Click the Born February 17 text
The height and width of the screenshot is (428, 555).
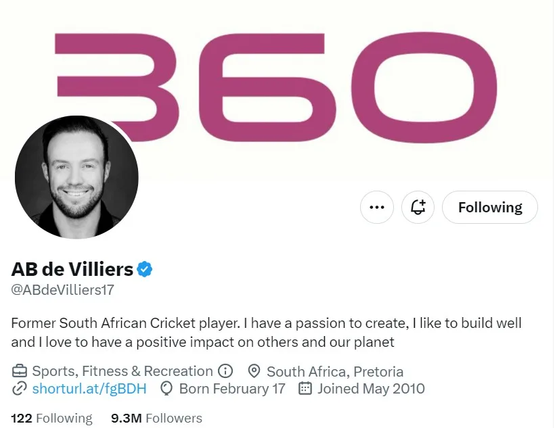(232, 389)
